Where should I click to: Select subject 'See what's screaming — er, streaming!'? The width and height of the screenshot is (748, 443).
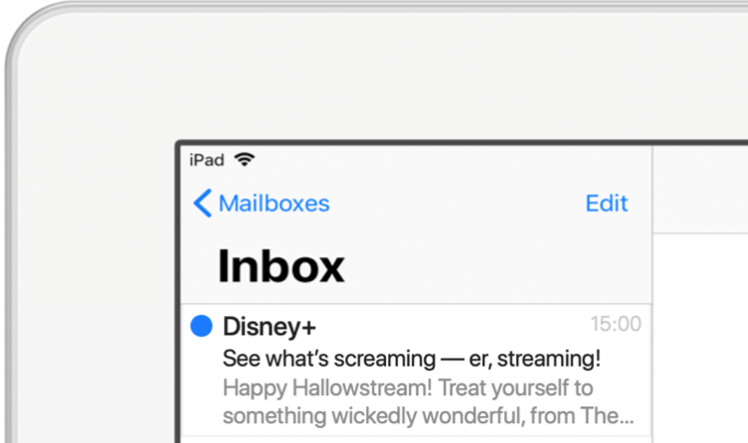pos(411,359)
